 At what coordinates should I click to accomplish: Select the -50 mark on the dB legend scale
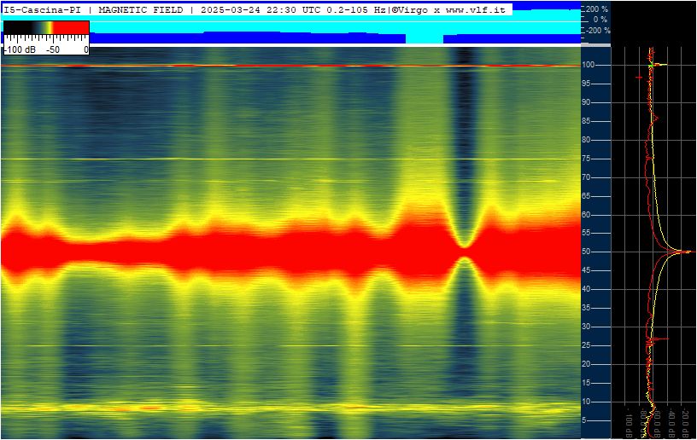click(x=53, y=49)
